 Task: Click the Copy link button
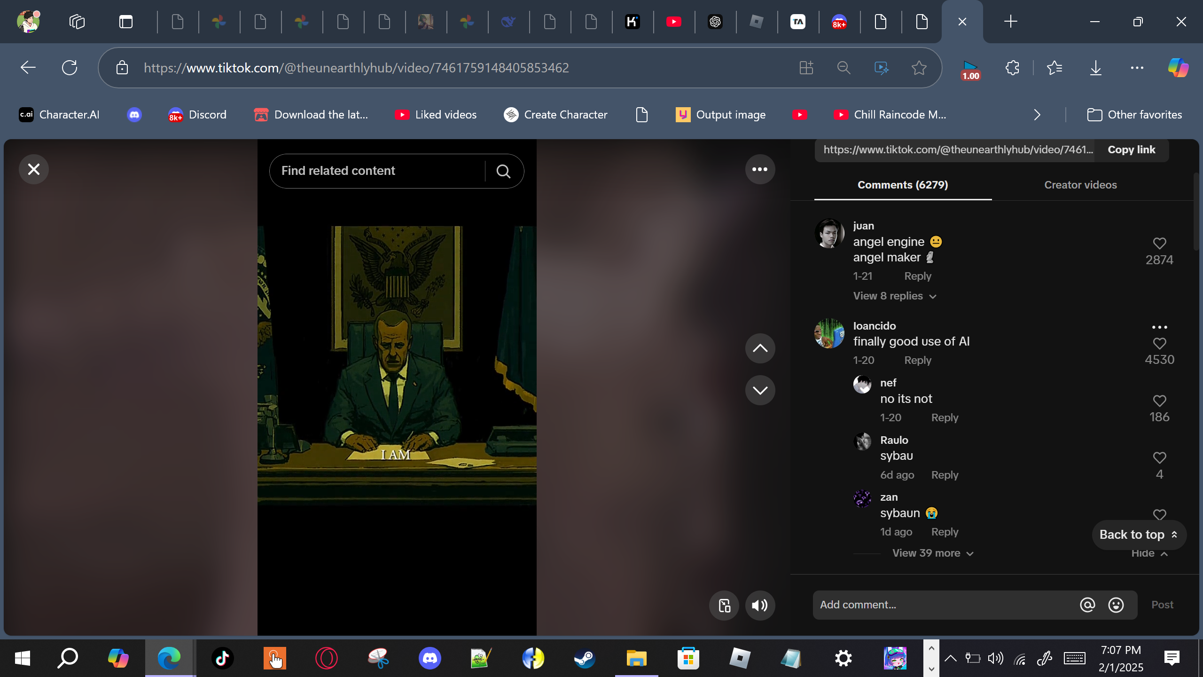(1131, 150)
